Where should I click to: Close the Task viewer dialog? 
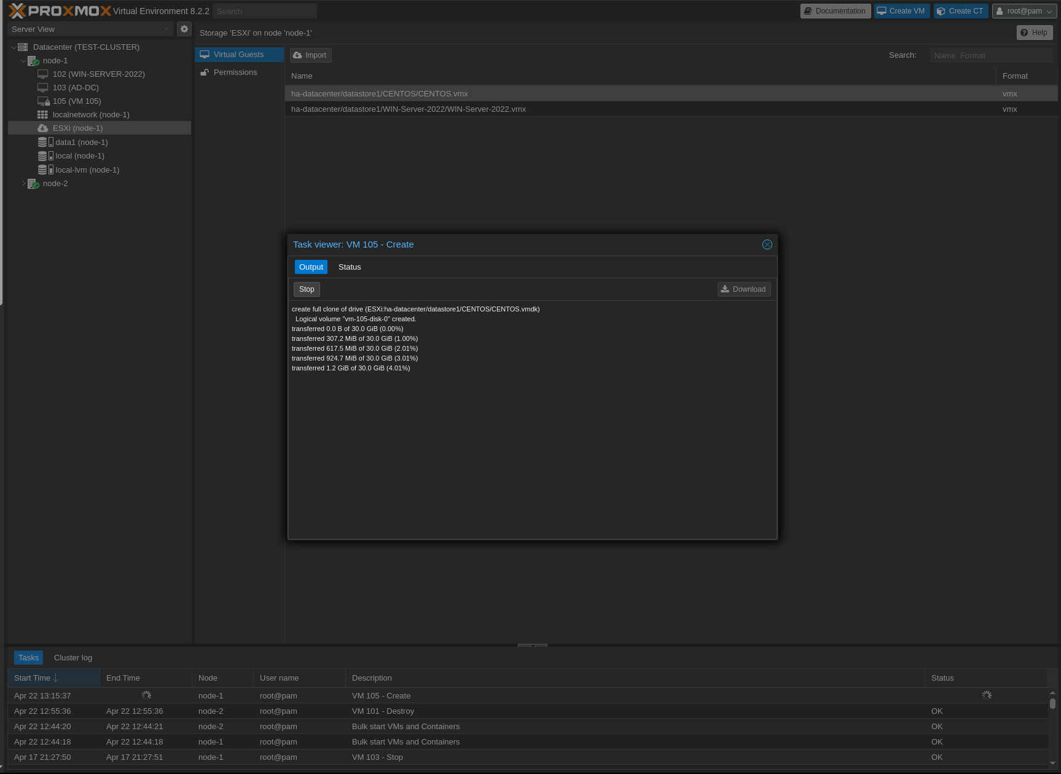pos(767,244)
